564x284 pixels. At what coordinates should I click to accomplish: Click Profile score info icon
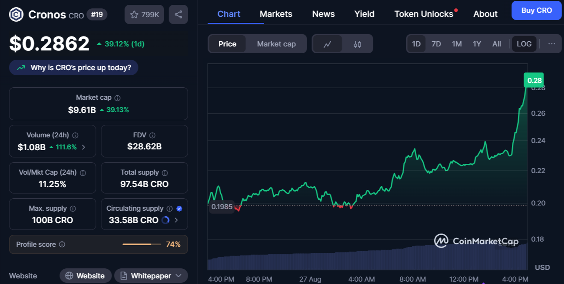(x=62, y=244)
